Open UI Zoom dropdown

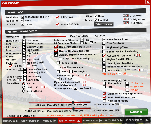[x=22, y=24]
